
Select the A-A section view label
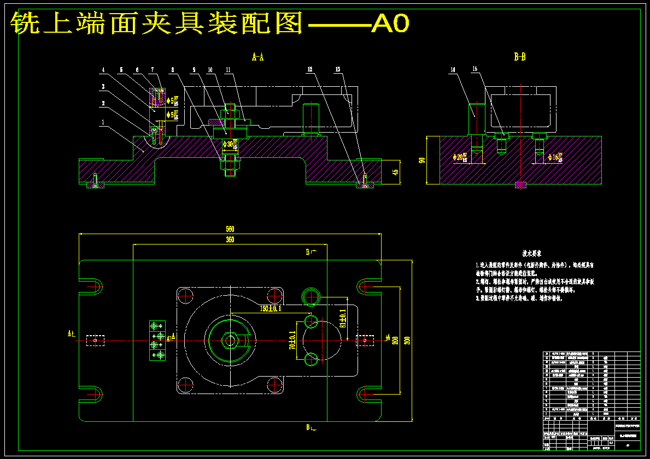point(258,57)
